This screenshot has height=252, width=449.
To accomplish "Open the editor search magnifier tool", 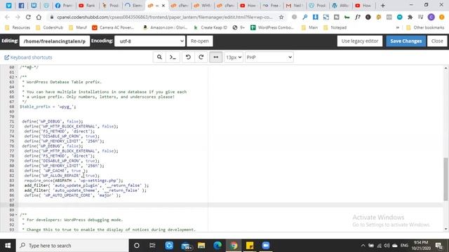I will 159,57.
